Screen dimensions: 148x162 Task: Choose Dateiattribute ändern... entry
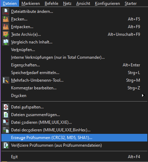coord(74,11)
